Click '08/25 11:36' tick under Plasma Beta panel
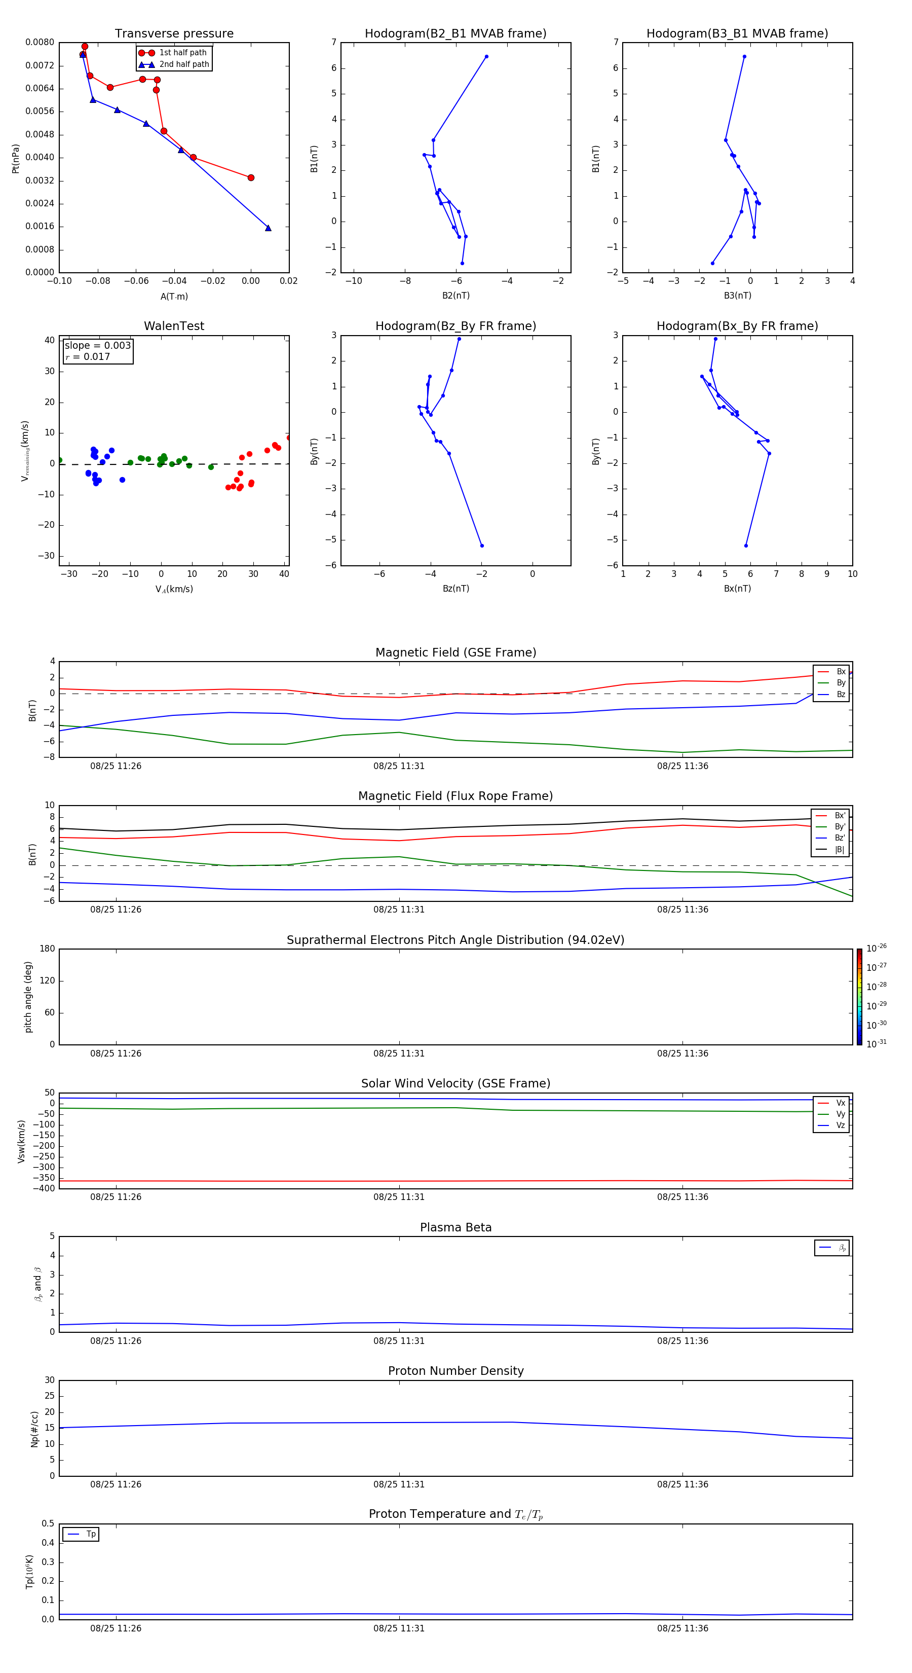The image size is (912, 1673). (x=682, y=1341)
